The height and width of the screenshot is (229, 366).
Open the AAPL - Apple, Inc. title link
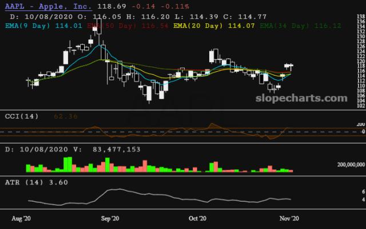[48, 6]
